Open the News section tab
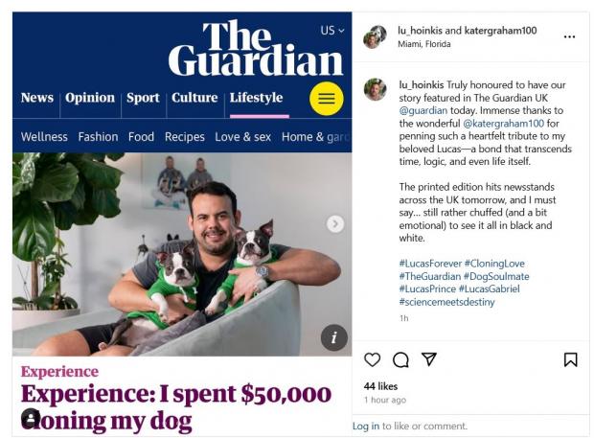This screenshot has width=594, height=438. point(37,98)
